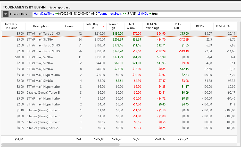Screen dimensions: 241x147
Task: Click the winnings value $208,29
Action: pyautogui.click(x=118, y=40)
